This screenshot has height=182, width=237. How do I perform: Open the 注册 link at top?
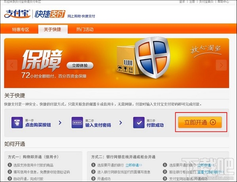[x=192, y=2]
